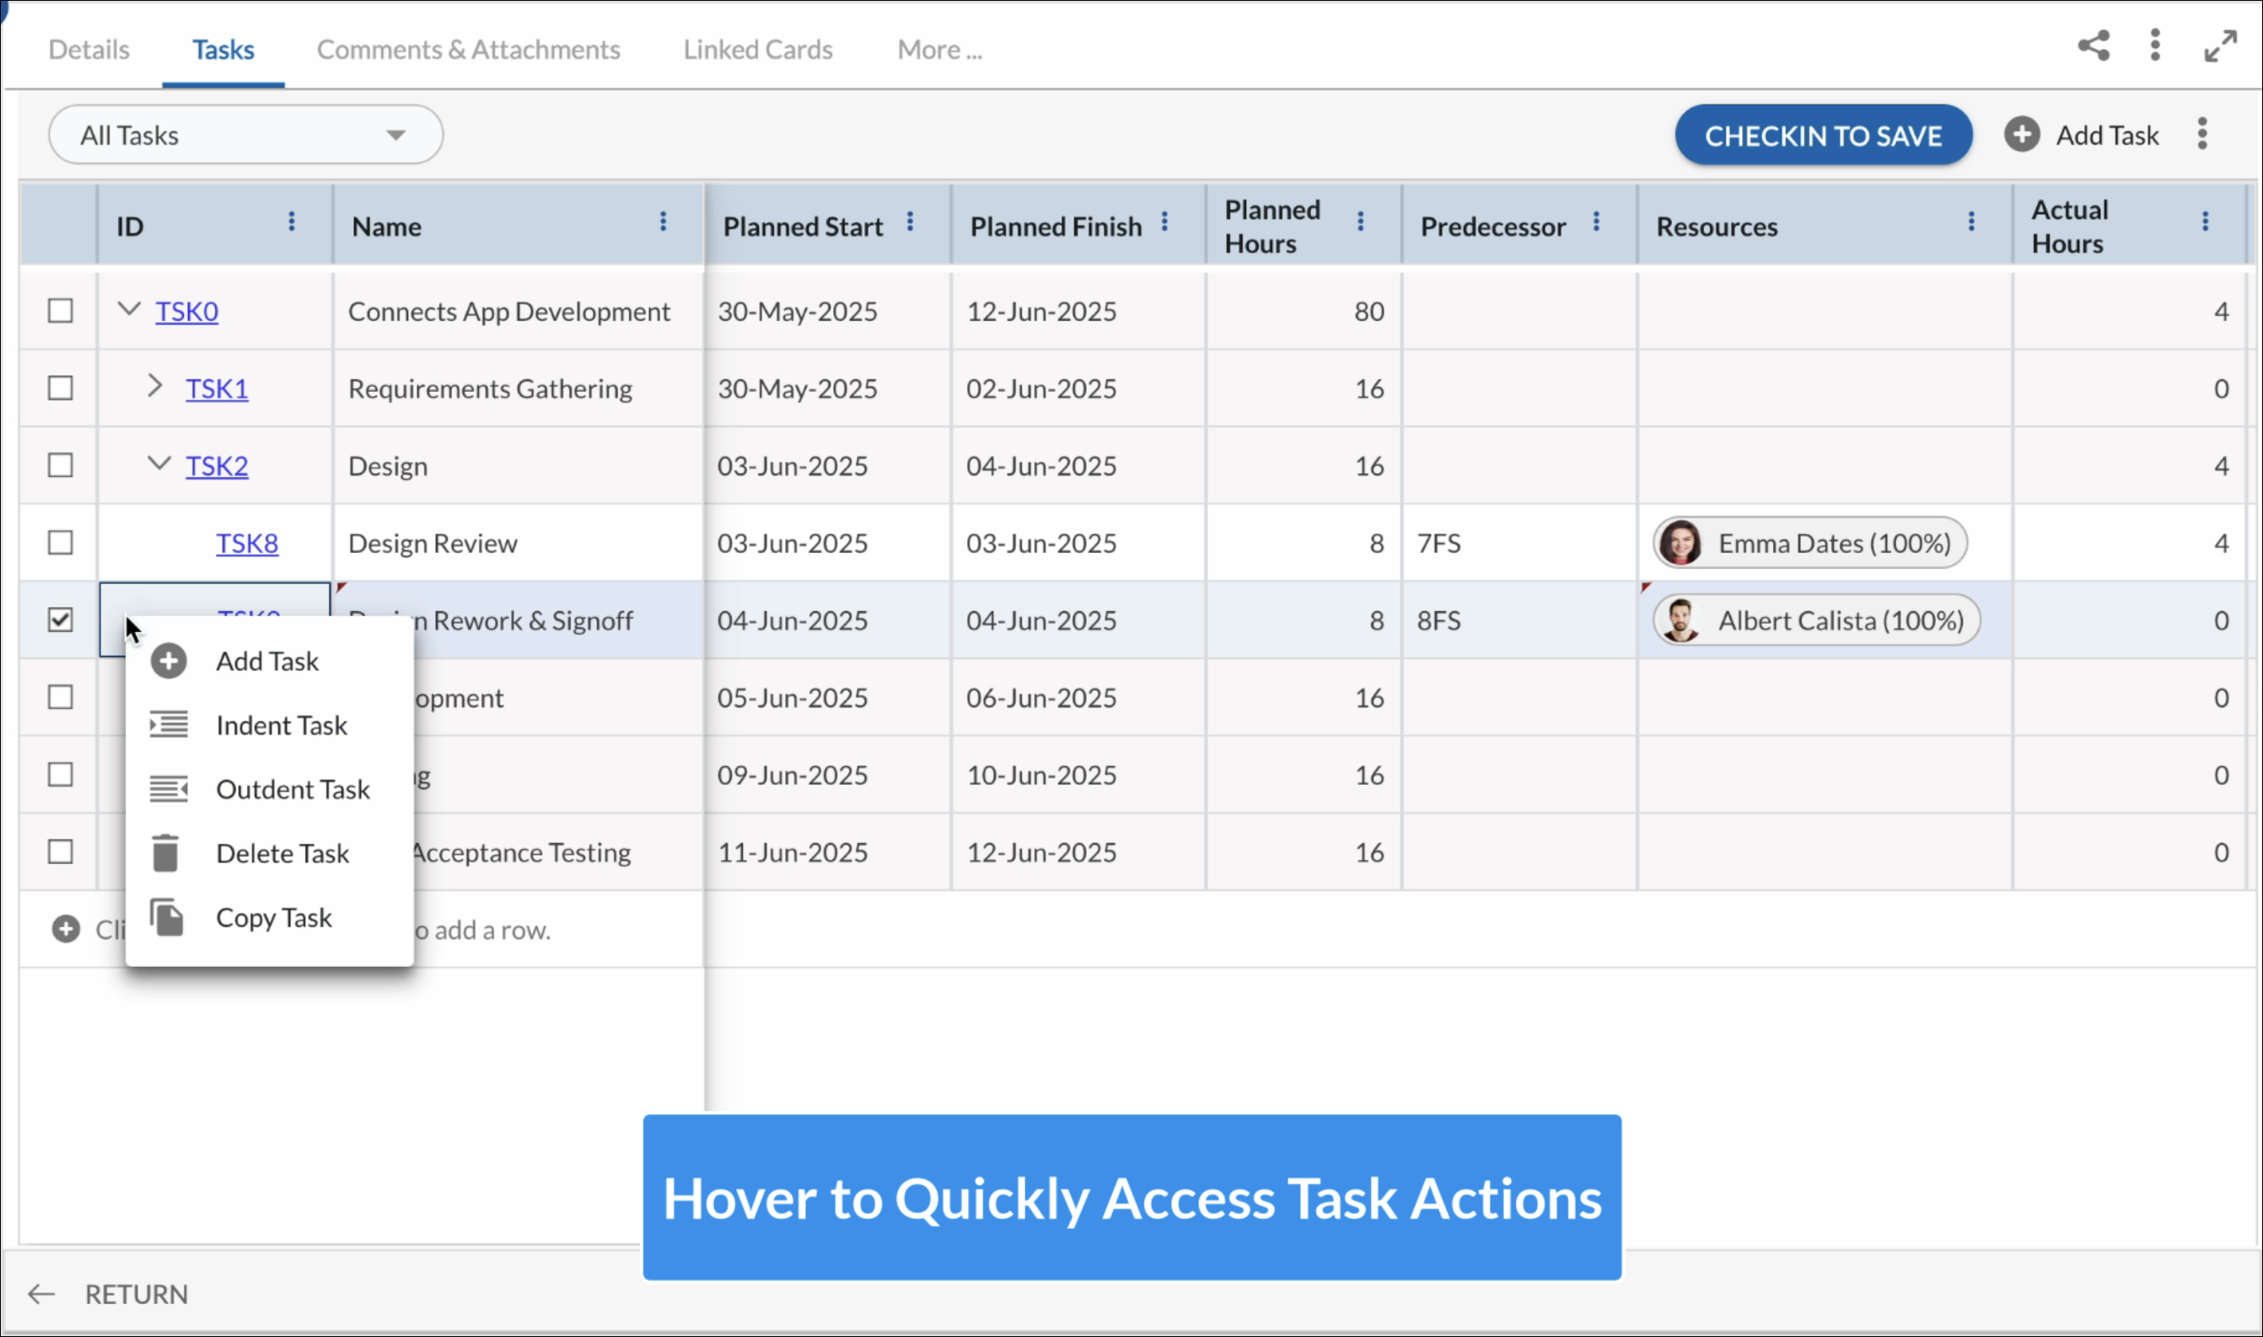
Task: Choose Add Task from context menu
Action: coord(269,661)
